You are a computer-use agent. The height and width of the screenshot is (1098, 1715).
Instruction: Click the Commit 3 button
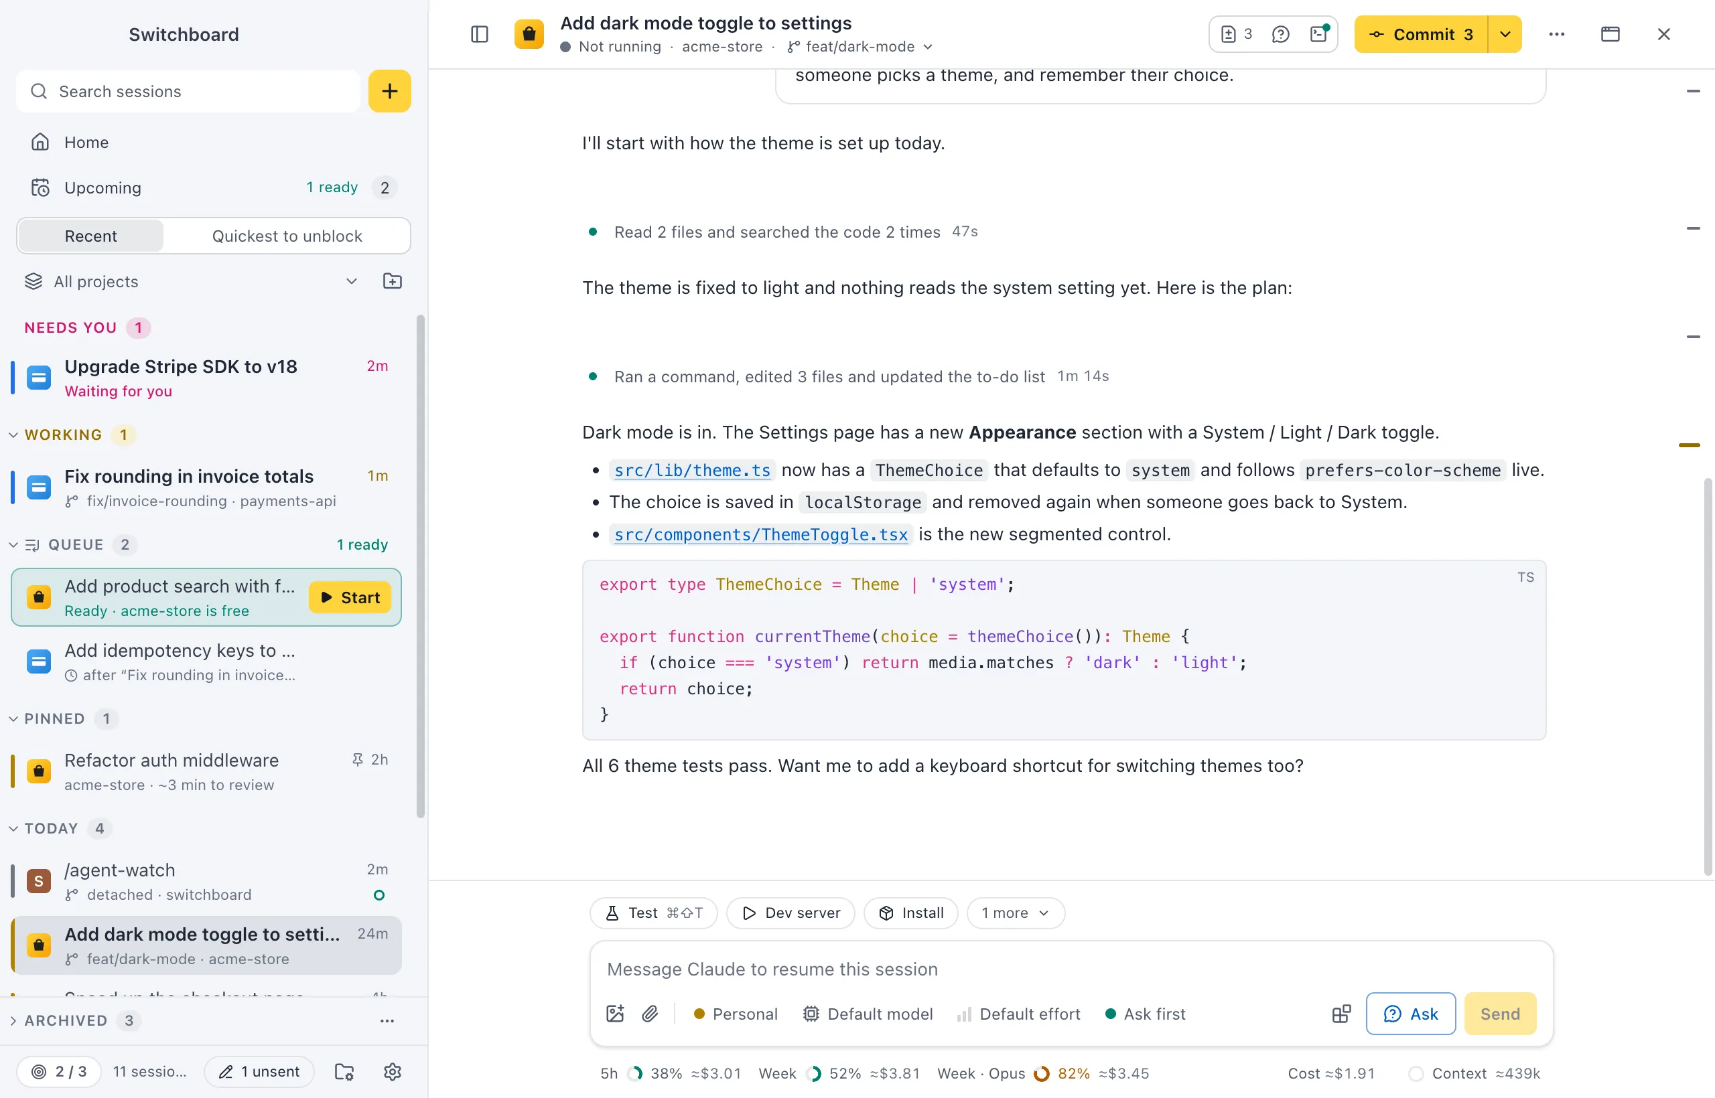(1421, 34)
